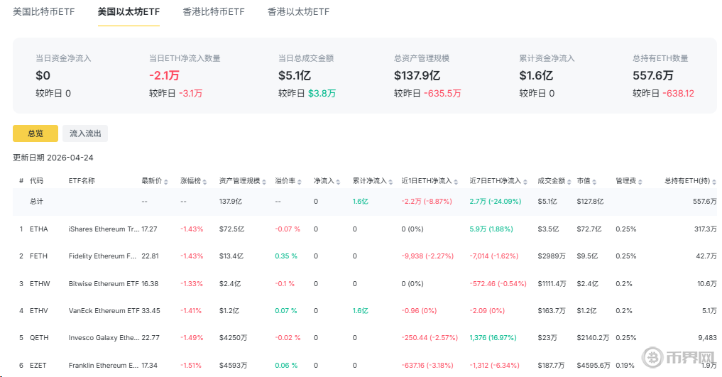Sort by 管理费 column arrow icon
Viewport: 722px width, 377px height.
(x=640, y=181)
